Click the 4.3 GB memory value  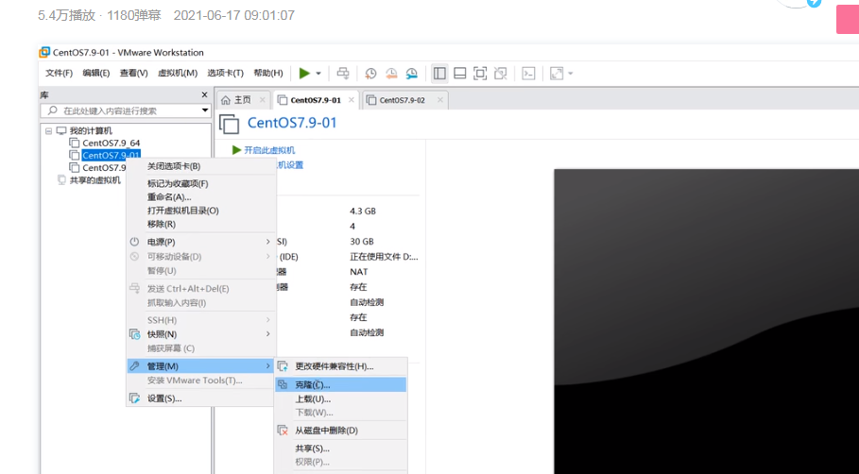tap(363, 211)
